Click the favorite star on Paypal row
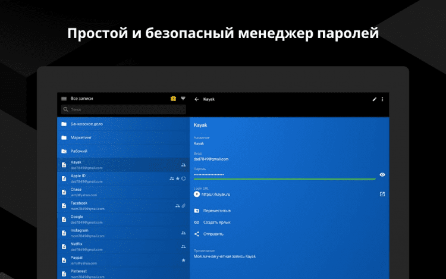Screen dimensions: 446x279 pos(184,260)
